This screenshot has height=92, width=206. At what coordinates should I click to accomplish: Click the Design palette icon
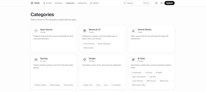click(x=85, y=60)
